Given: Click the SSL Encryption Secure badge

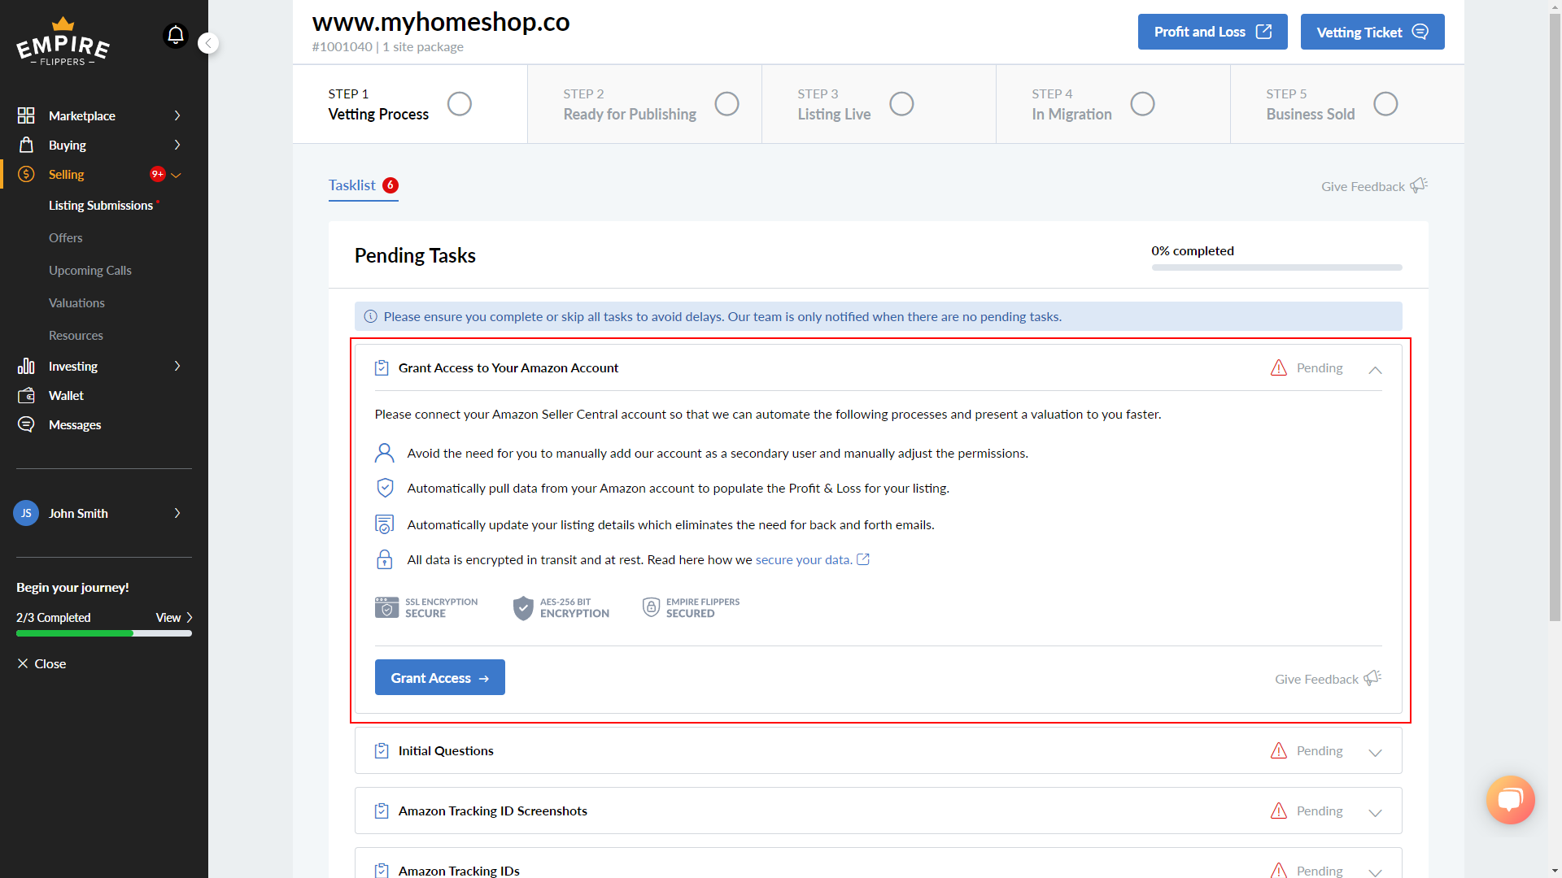Looking at the screenshot, I should coord(426,607).
